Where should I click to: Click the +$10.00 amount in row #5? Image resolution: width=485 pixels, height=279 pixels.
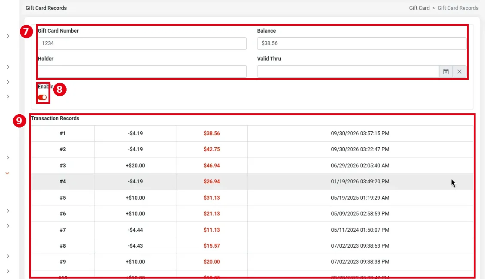[x=135, y=197]
